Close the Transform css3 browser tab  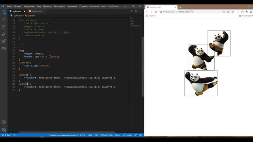click(176, 7)
